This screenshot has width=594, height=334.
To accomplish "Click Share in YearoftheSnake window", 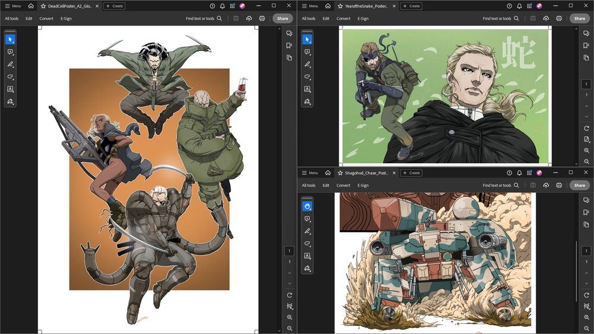I will (x=580, y=18).
